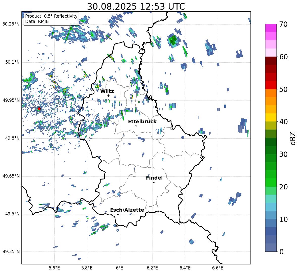Click the 49.95°N latitude label
This screenshot has height=273, width=299.
(x=11, y=100)
